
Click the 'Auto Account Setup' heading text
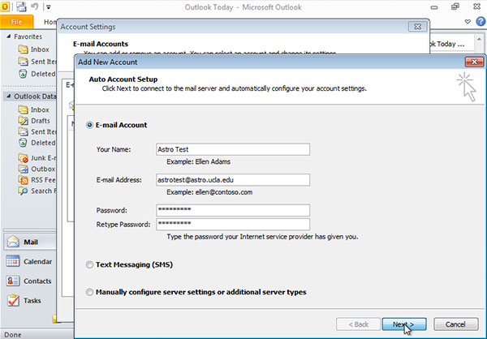coord(123,79)
